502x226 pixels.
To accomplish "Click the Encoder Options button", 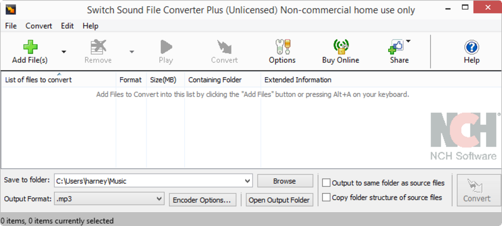I will pos(202,200).
